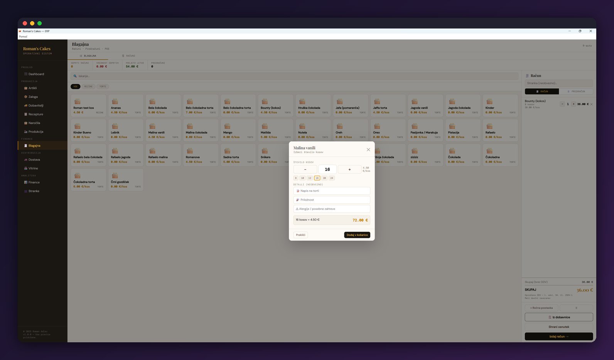Click the 'Alergije / posebne zahteve' field
Image resolution: width=614 pixels, height=360 pixels.
point(332,209)
